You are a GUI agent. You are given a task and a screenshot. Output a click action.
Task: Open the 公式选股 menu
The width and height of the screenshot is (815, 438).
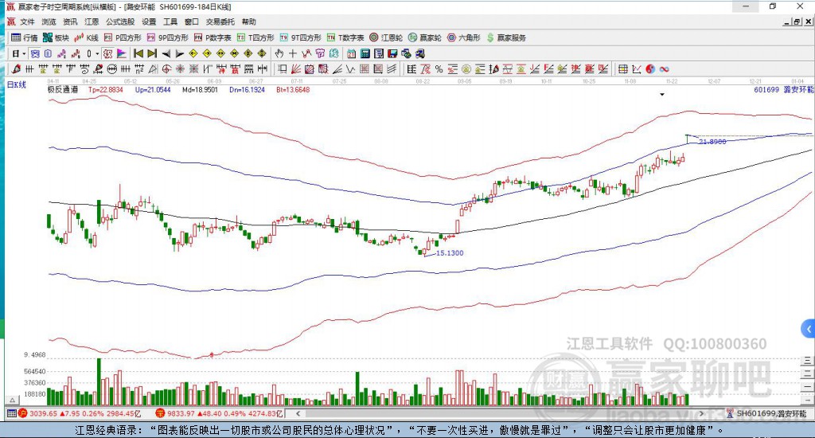(x=120, y=22)
